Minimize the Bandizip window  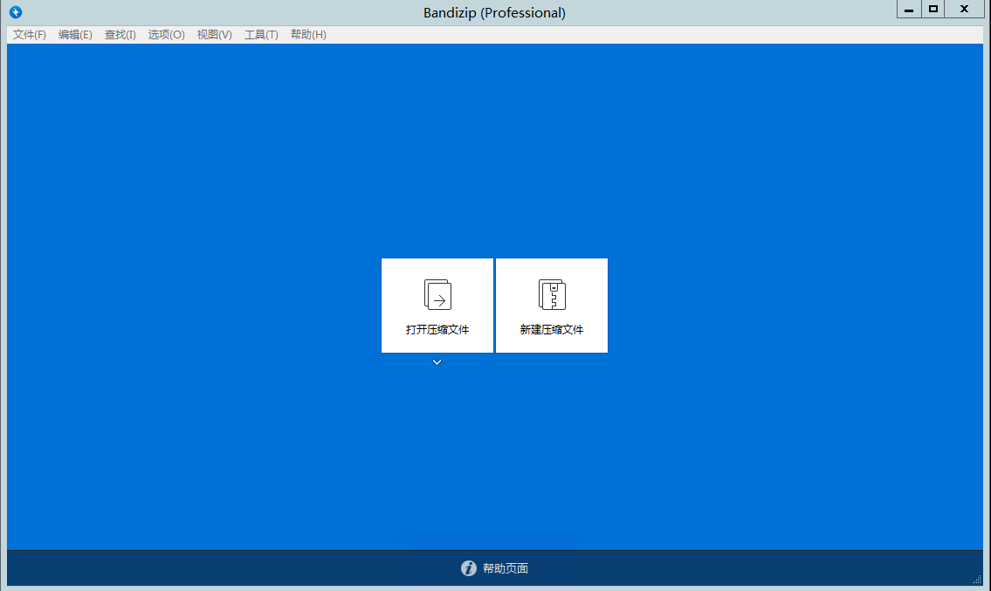[x=909, y=10]
